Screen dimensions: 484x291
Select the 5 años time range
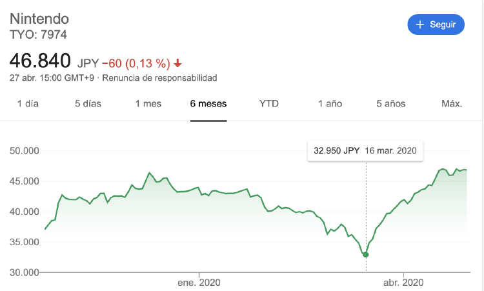[x=391, y=104]
